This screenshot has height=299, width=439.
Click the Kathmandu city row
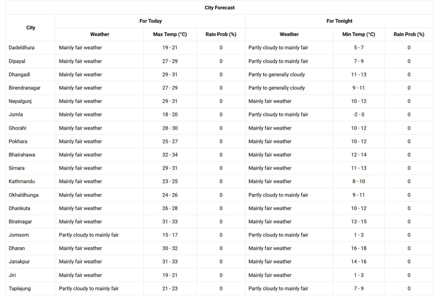[219, 182]
